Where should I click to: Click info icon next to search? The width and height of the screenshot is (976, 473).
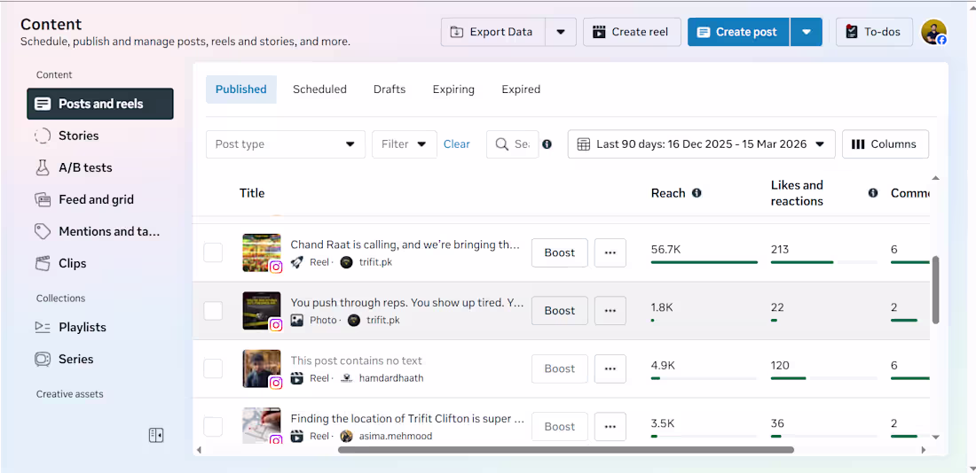pyautogui.click(x=547, y=144)
